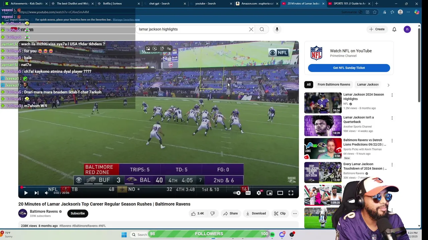Open Edge Copilot icon
The image size is (428, 240).
(417, 12)
